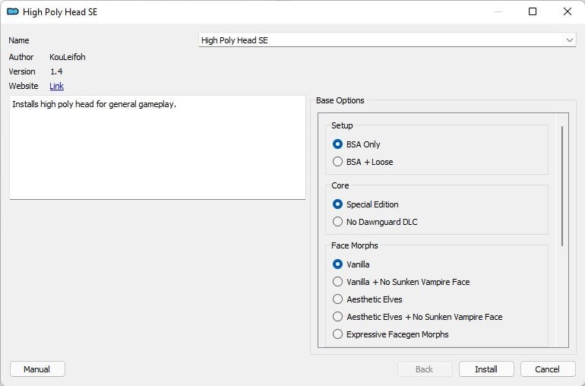Open the website Link hyperlink

coord(57,86)
